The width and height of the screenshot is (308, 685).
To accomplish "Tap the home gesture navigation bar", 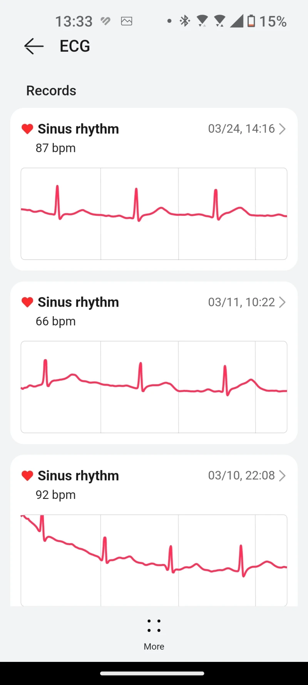I will 152,673.
